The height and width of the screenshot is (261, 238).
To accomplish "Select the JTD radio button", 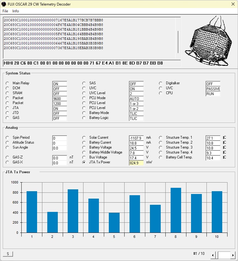I will tap(7, 113).
